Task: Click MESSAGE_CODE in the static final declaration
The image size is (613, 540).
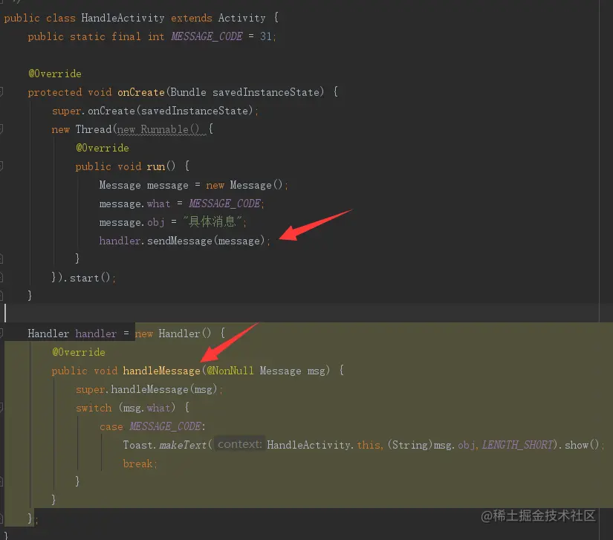Action: [207, 36]
